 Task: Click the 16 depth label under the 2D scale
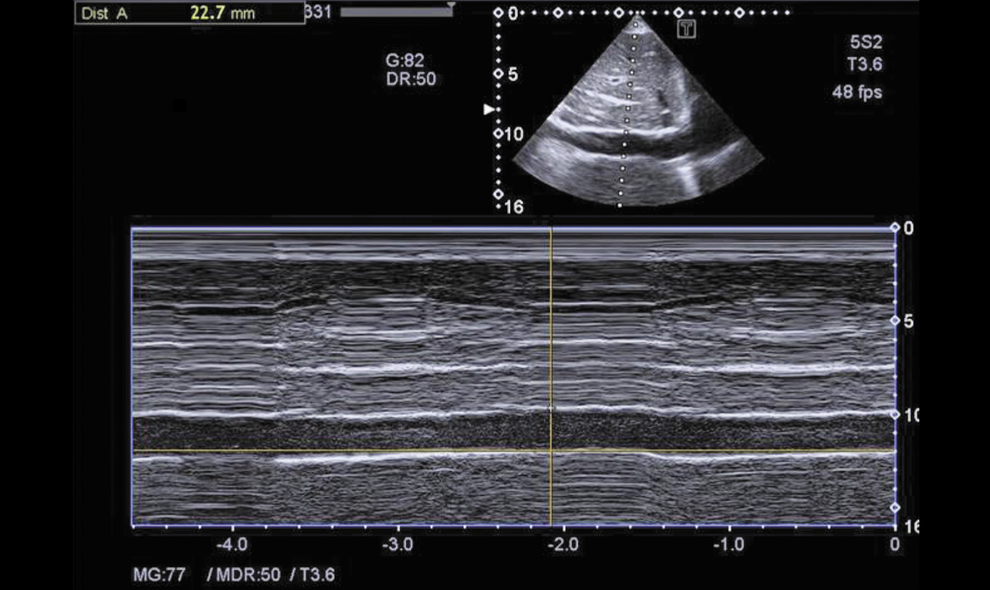tap(514, 207)
